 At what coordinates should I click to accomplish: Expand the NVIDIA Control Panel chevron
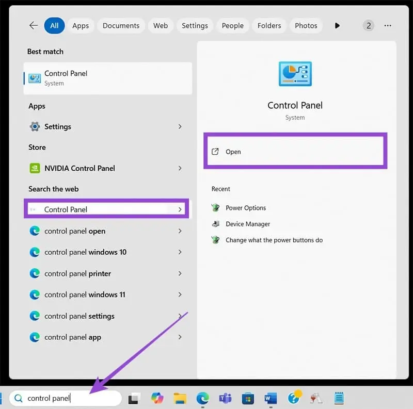pos(180,168)
